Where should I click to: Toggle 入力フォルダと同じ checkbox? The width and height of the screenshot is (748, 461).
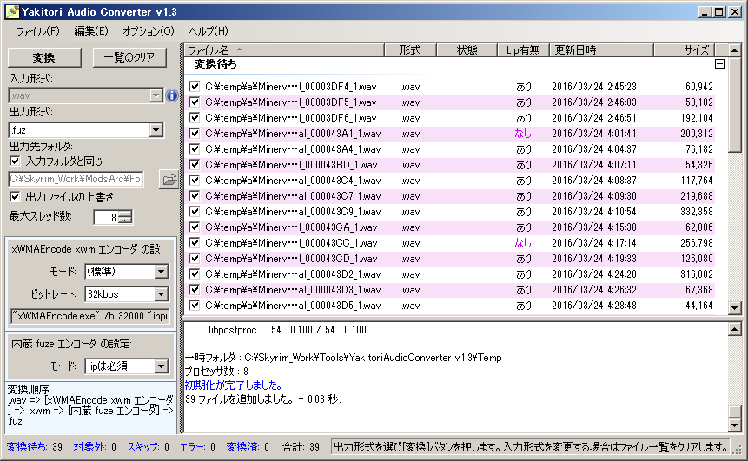click(x=16, y=161)
